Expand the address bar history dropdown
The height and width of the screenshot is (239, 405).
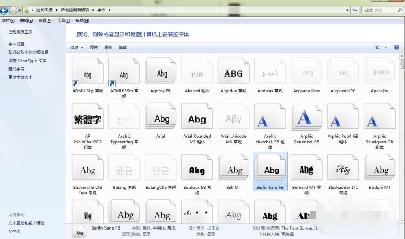pos(347,10)
